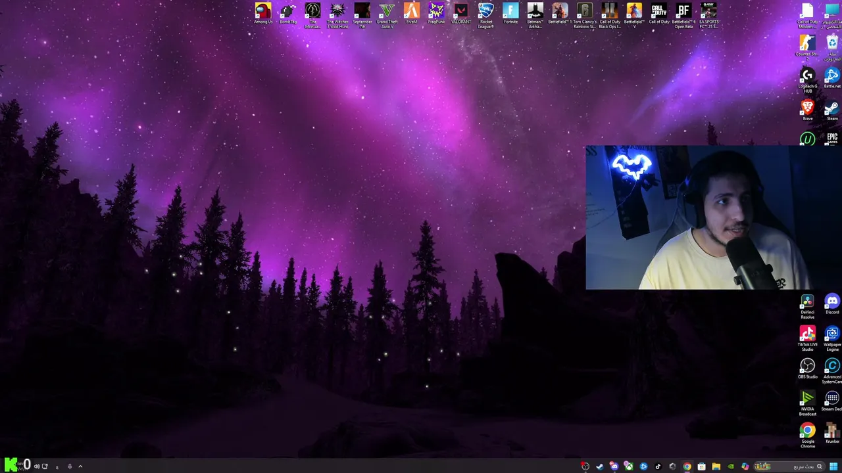The image size is (842, 473).
Task: Open the Stream Deck shortcut
Action: click(832, 401)
